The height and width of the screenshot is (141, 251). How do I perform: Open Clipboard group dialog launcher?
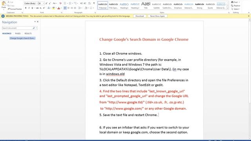[22, 13]
